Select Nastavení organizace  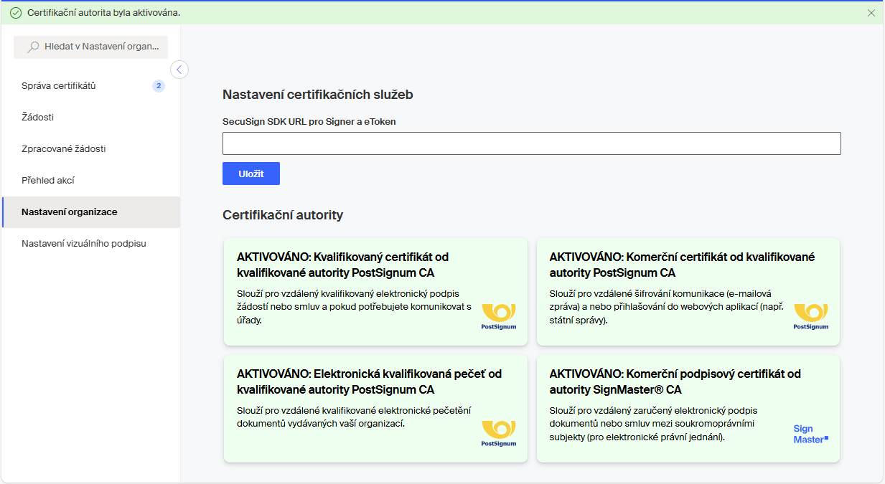click(x=91, y=212)
